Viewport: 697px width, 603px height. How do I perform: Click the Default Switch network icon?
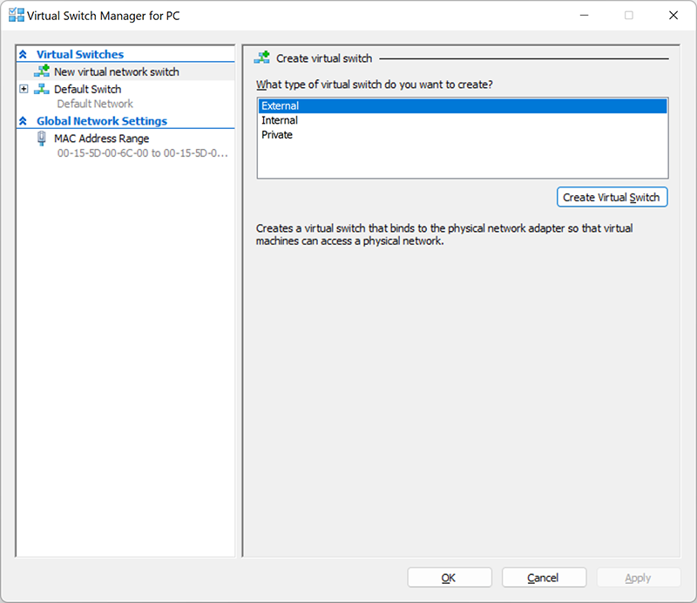41,89
